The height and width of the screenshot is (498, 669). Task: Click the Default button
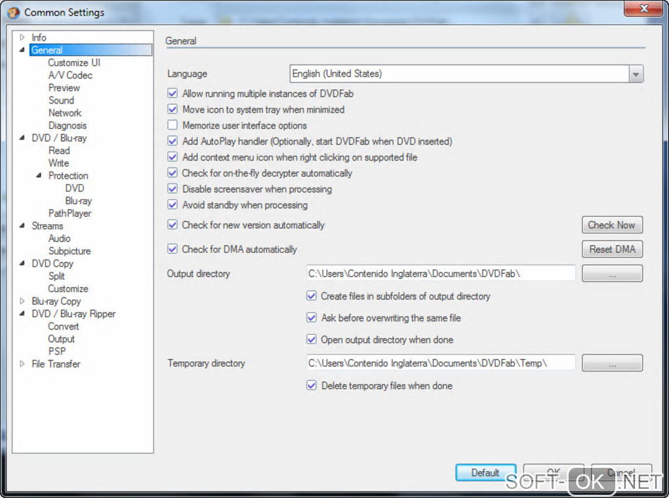click(485, 472)
